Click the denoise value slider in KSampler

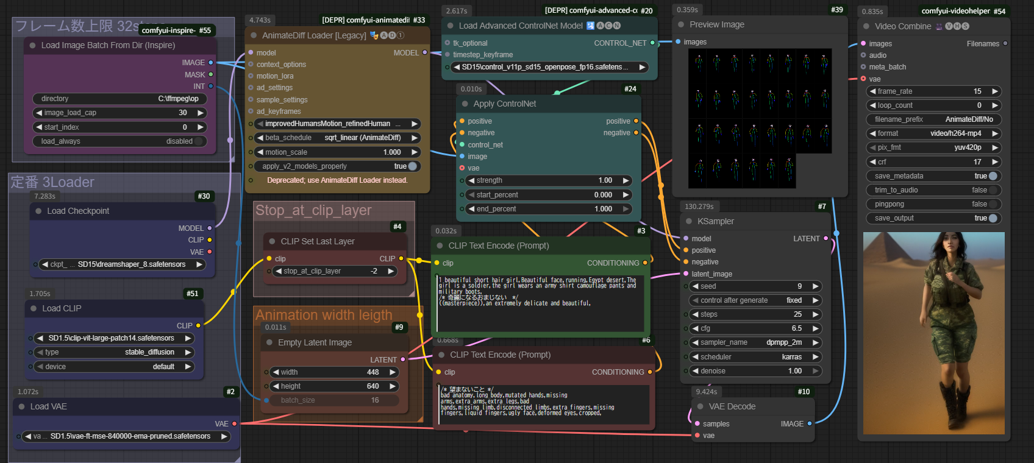(x=755, y=371)
